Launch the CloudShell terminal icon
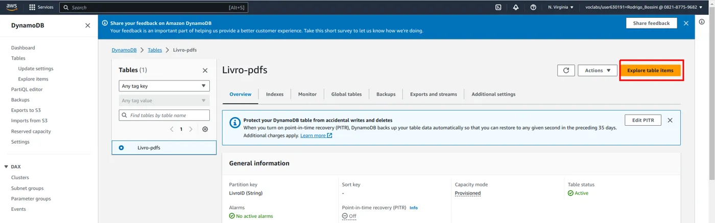This screenshot has height=223, width=715. pyautogui.click(x=498, y=7)
